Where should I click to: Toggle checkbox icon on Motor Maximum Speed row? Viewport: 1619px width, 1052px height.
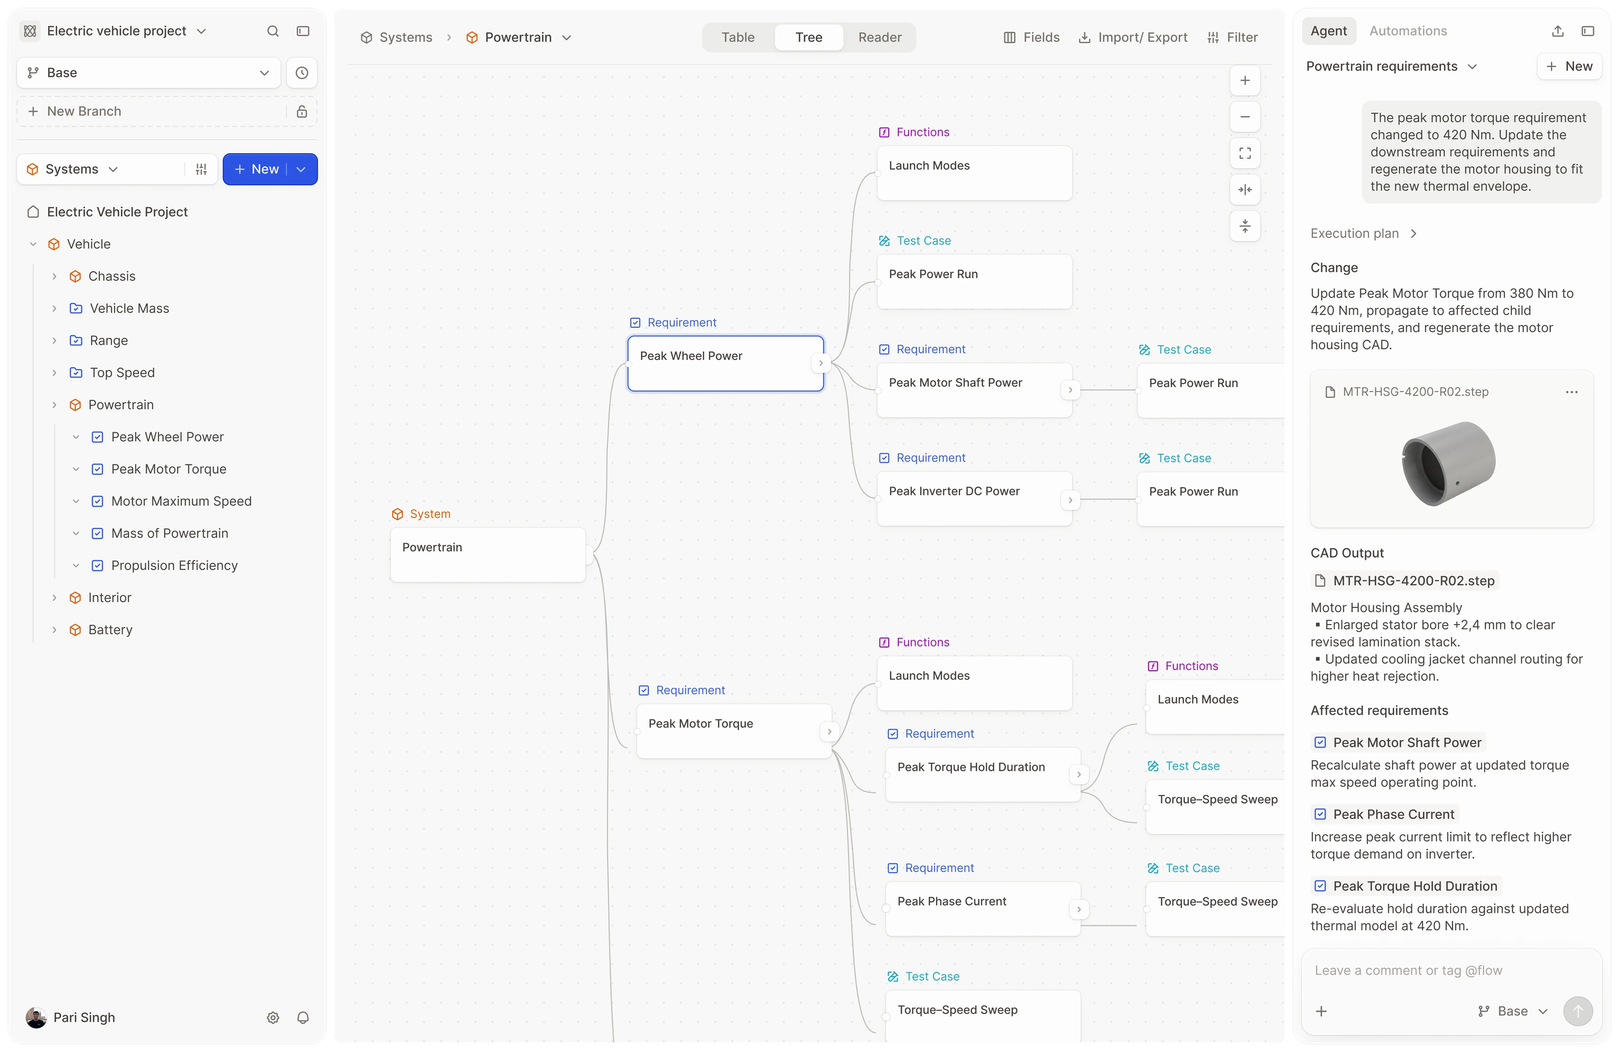tap(97, 501)
